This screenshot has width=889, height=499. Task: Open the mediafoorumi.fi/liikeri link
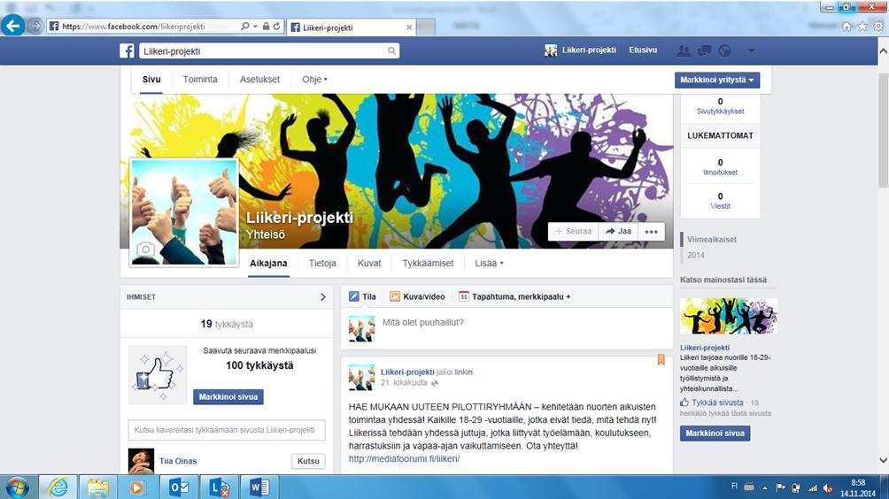point(405,459)
